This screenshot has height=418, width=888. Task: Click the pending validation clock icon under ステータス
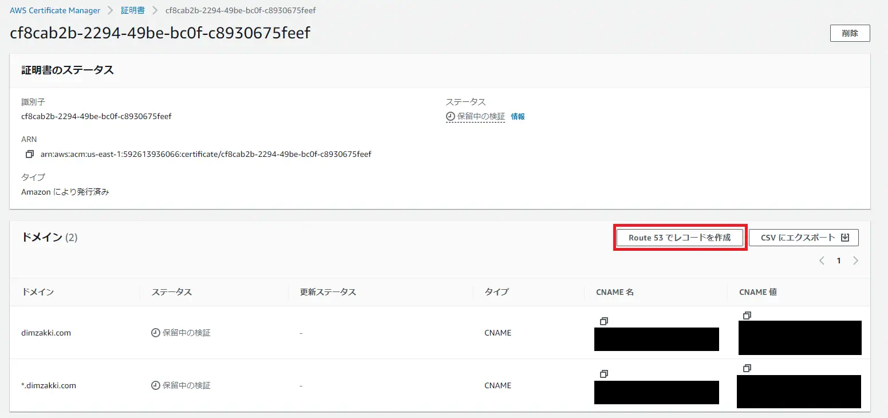click(450, 116)
